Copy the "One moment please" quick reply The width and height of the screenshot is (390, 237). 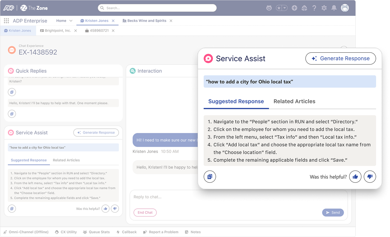point(12,114)
